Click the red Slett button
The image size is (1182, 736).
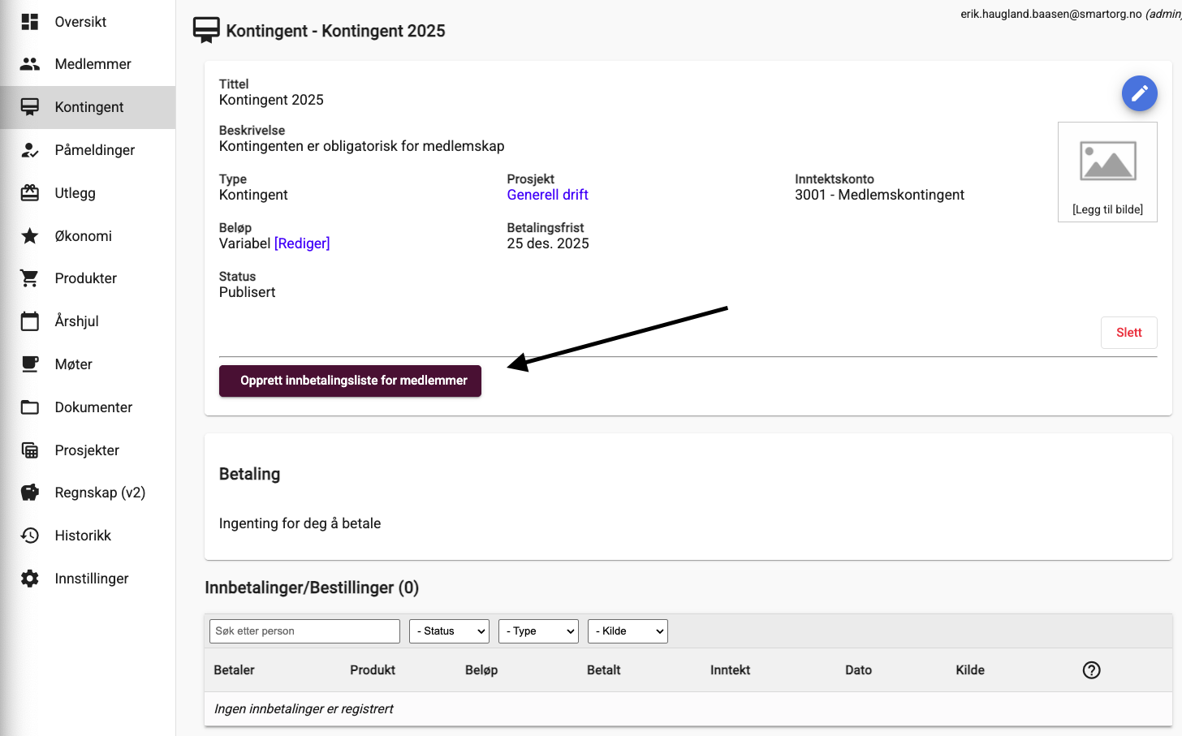point(1128,333)
